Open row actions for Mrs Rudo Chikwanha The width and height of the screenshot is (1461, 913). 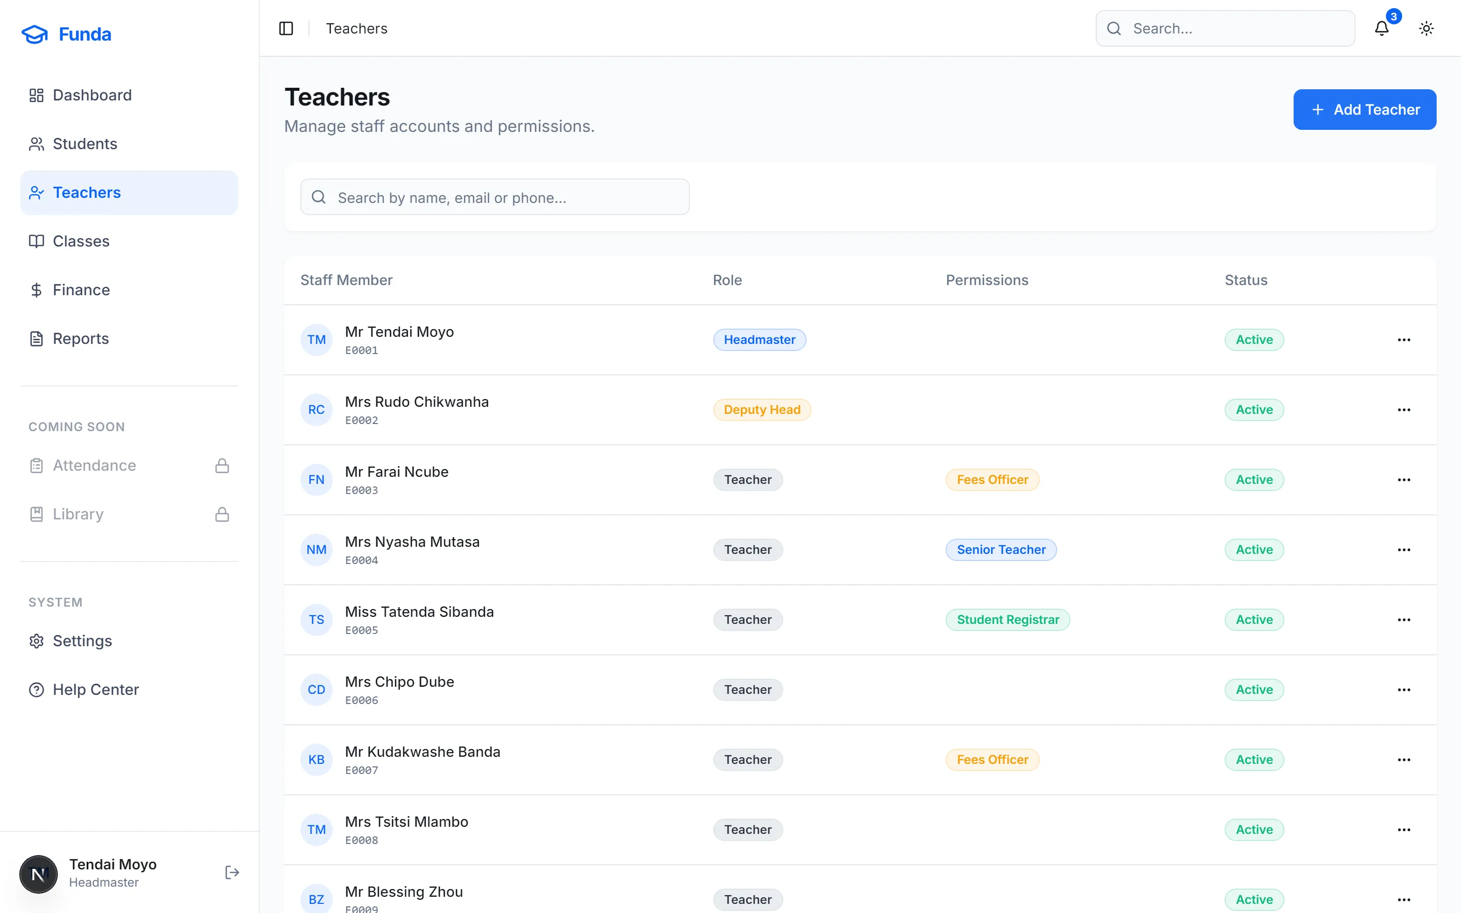point(1404,410)
